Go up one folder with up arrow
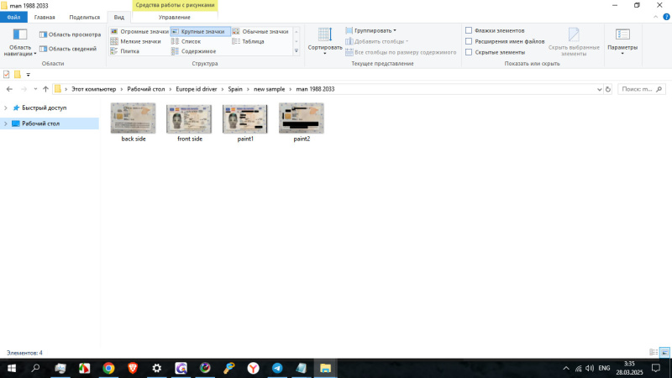 pyautogui.click(x=45, y=88)
